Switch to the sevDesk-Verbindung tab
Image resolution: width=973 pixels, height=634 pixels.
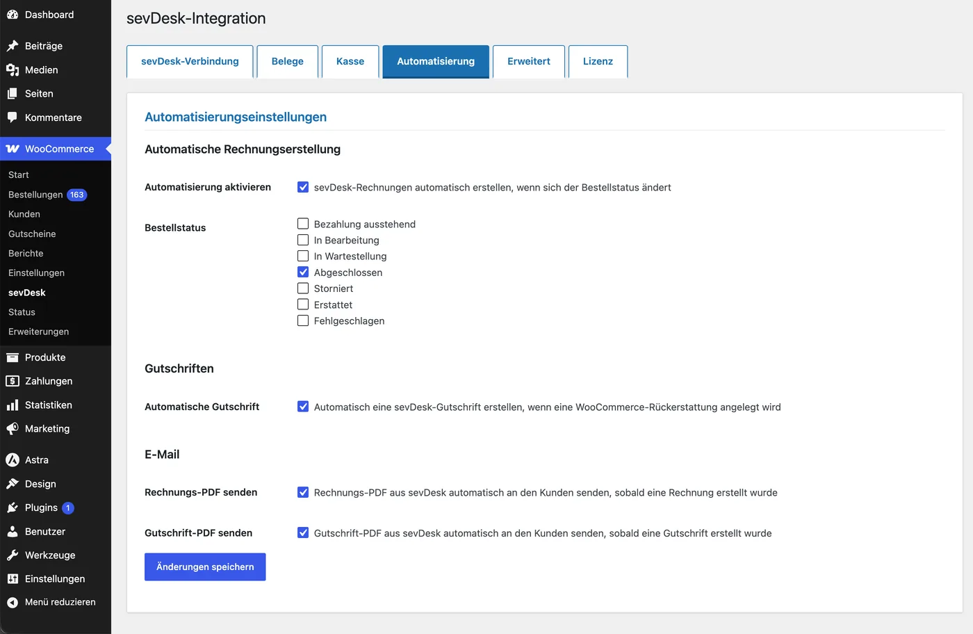pos(190,61)
